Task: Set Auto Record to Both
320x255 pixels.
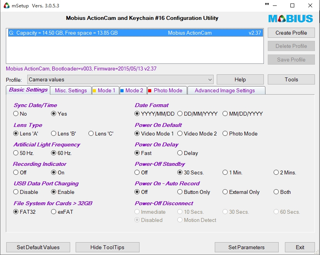Action: [x=282, y=192]
